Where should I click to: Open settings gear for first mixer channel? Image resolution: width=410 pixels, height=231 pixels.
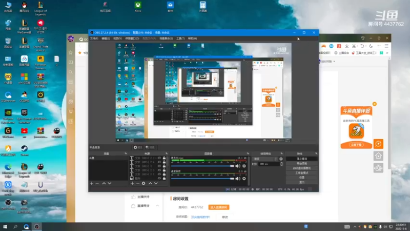tap(244, 166)
